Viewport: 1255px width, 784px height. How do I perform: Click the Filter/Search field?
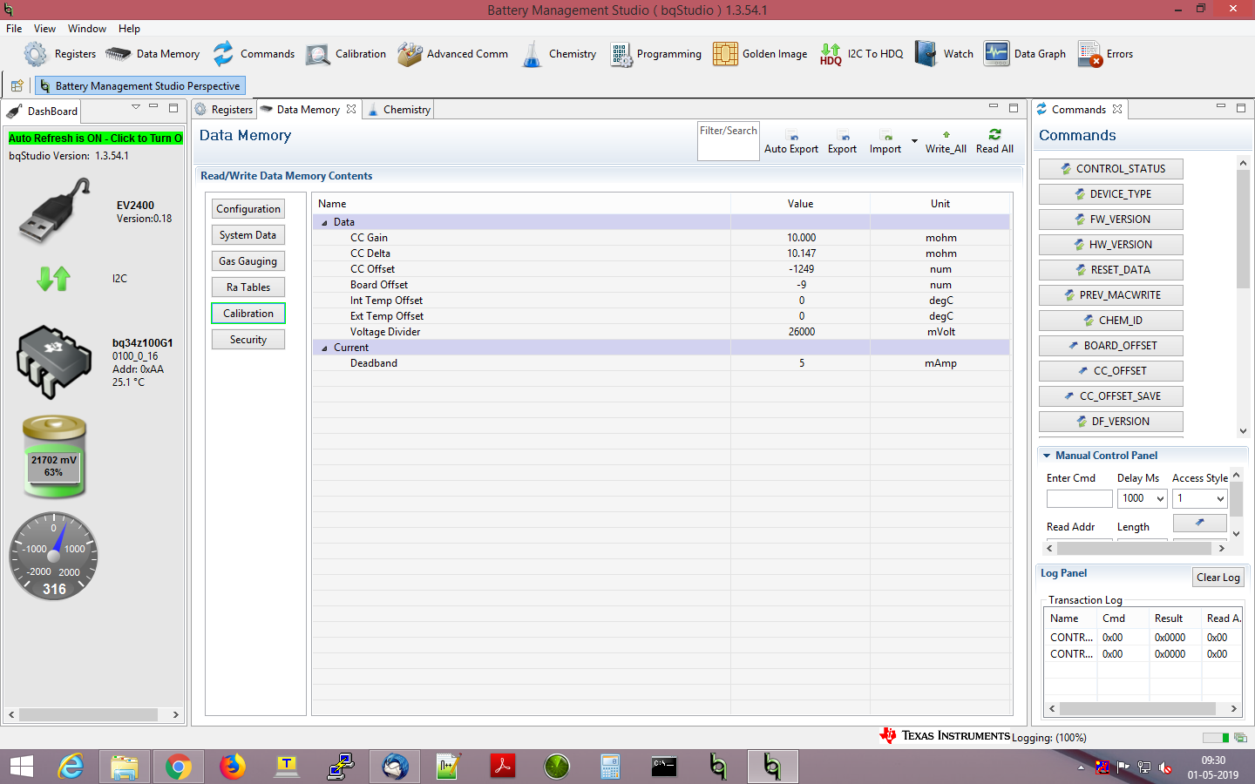coord(729,141)
